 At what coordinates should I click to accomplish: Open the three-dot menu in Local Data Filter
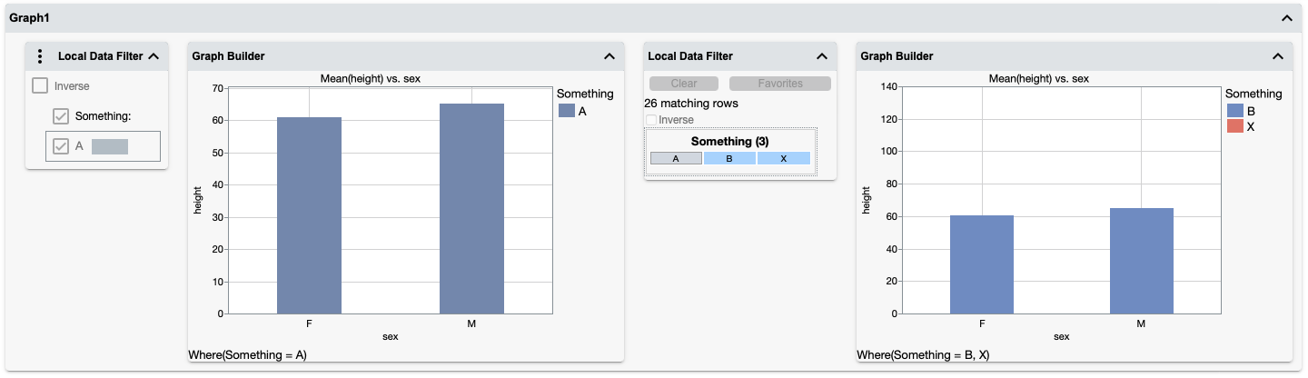click(x=39, y=56)
